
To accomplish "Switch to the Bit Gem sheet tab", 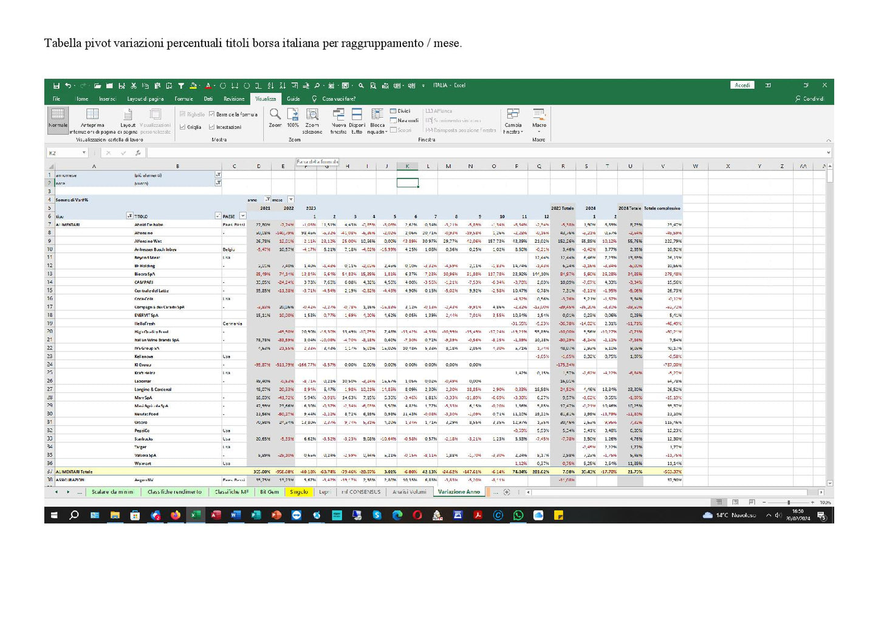I will click(269, 492).
